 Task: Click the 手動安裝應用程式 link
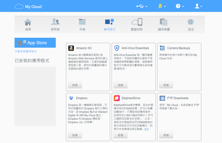(26, 51)
